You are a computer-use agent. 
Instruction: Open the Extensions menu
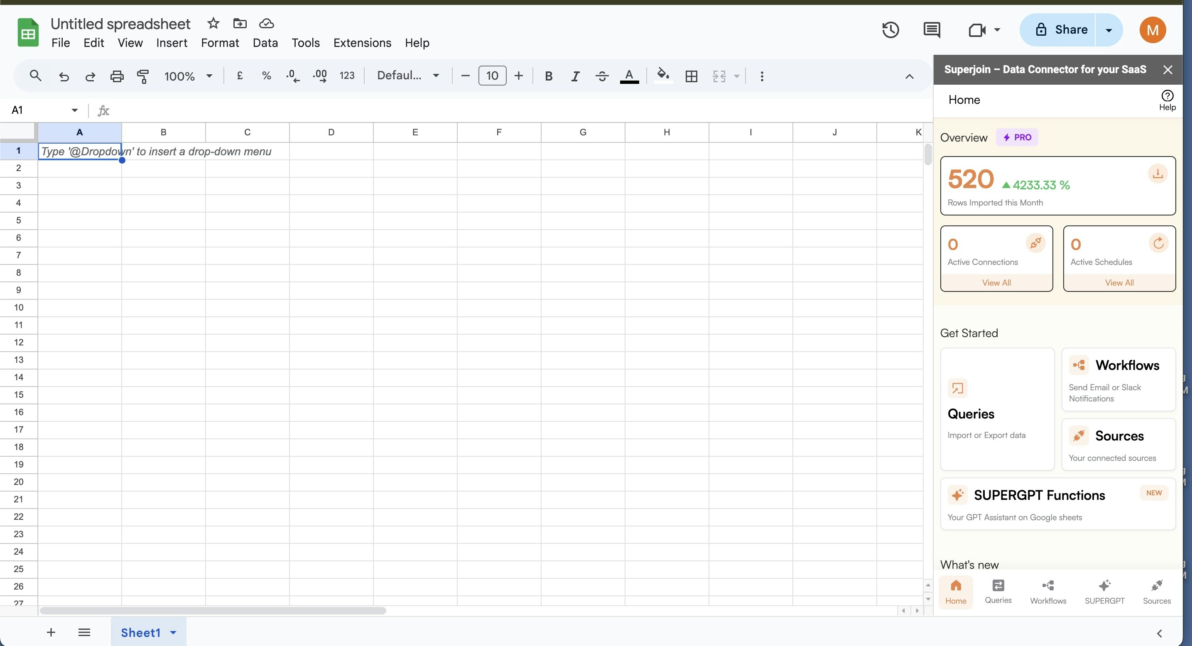click(x=362, y=43)
